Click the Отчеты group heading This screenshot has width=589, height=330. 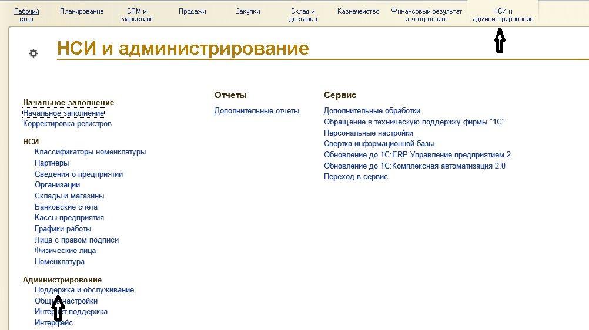pos(230,95)
